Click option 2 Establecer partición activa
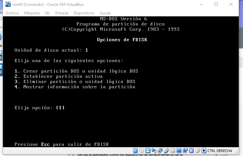The image size is (243, 156). pos(59,76)
